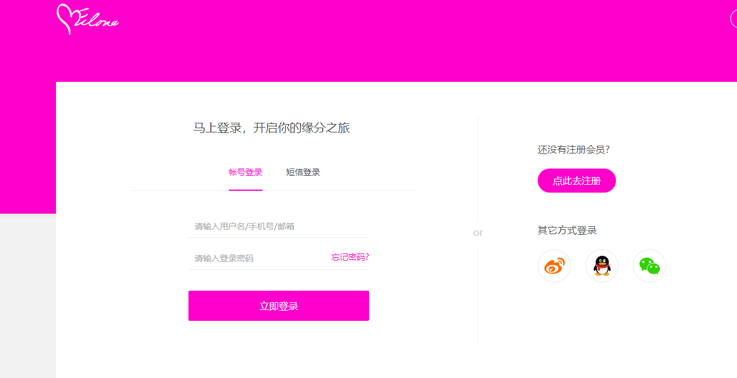Click the "or" divider text
This screenshot has height=378, width=737.
(x=478, y=232)
